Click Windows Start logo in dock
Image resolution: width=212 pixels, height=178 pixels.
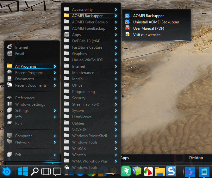click(23, 171)
